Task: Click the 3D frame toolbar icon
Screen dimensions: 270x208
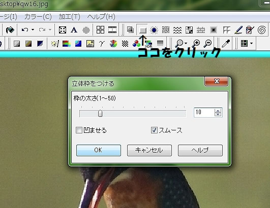Action: point(142,30)
